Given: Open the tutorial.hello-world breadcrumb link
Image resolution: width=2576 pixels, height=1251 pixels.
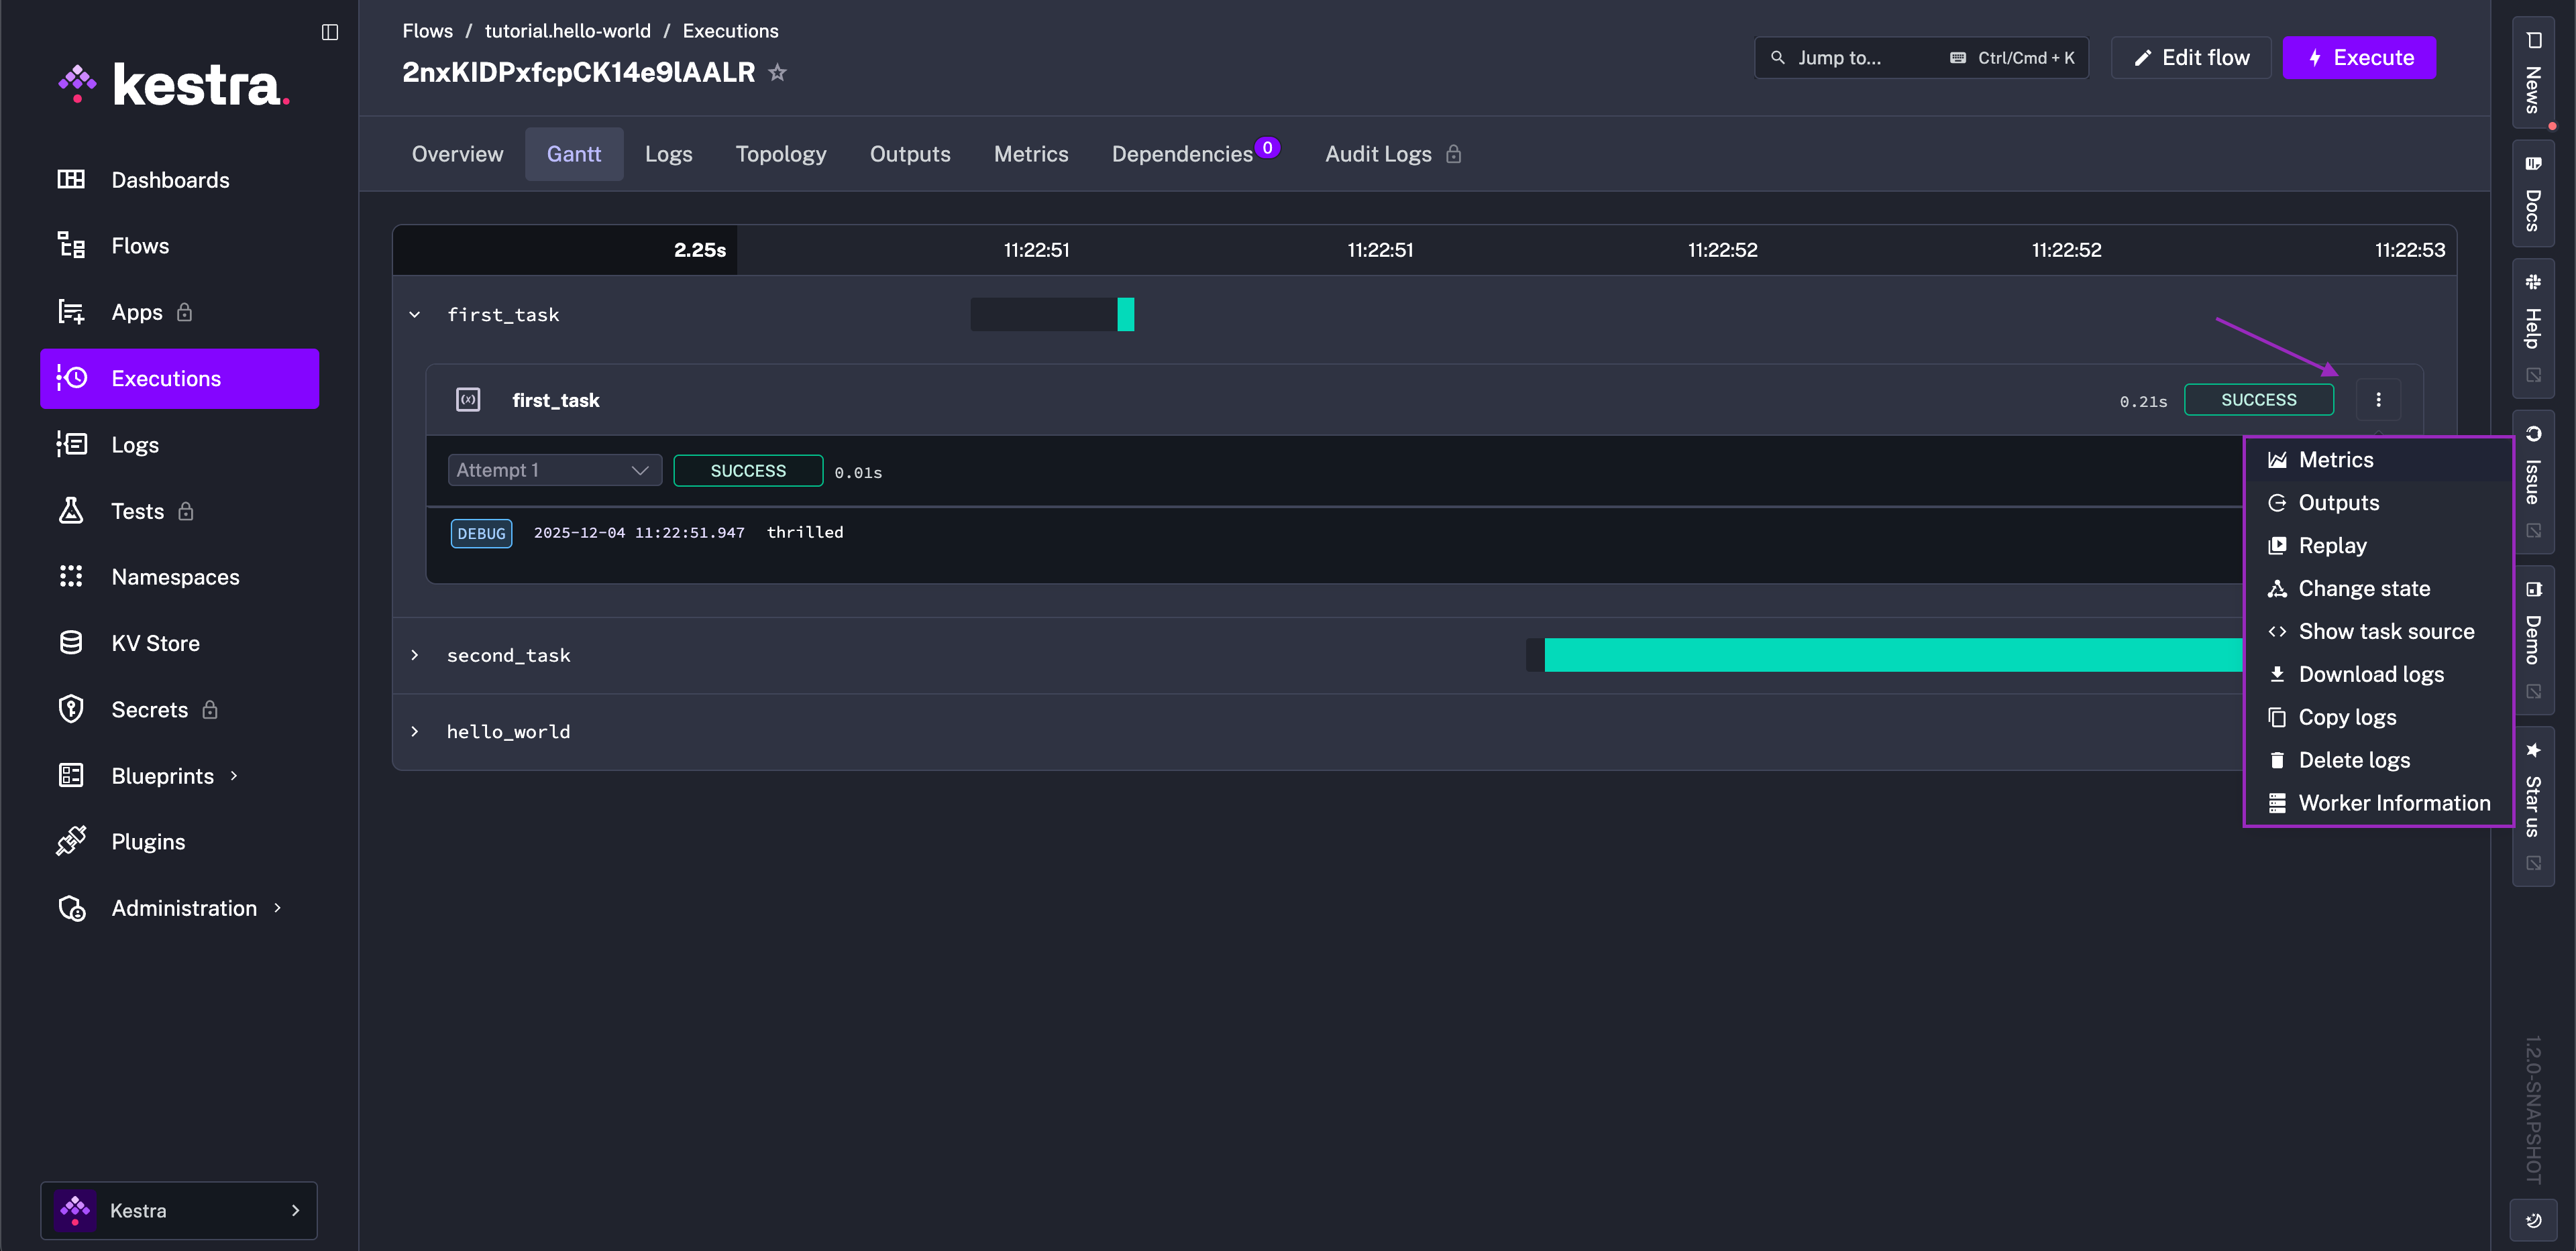Looking at the screenshot, I should [567, 30].
